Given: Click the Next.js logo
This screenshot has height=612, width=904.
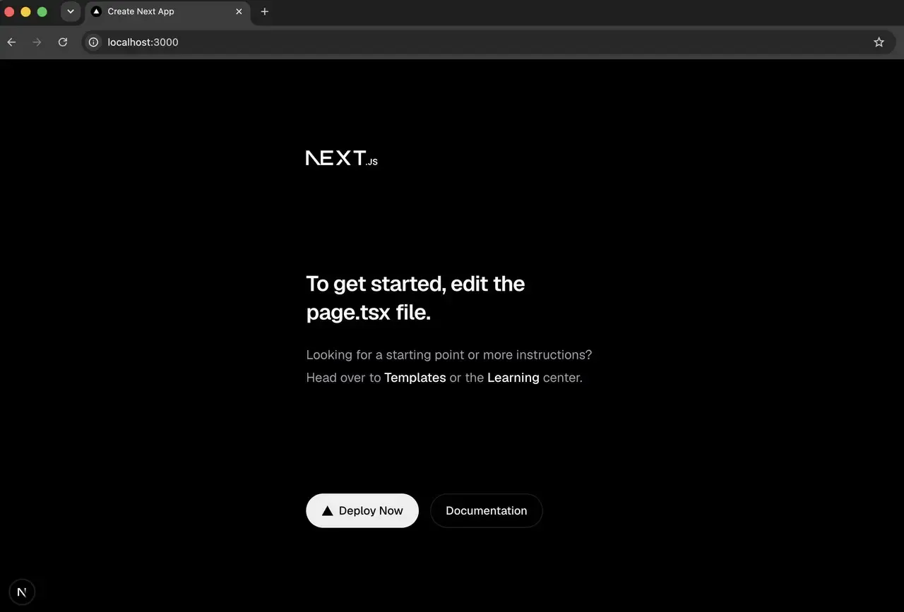Looking at the screenshot, I should [x=342, y=158].
